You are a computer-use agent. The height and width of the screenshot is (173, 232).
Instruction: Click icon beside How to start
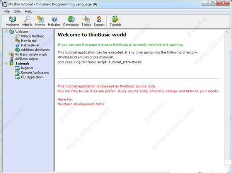pos(17,41)
